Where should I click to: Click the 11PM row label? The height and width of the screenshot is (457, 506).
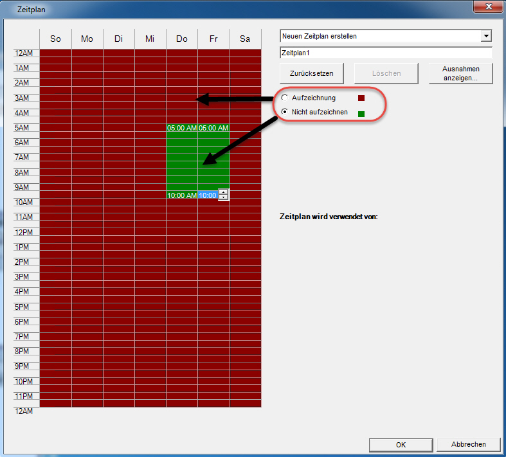pos(24,396)
